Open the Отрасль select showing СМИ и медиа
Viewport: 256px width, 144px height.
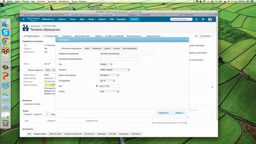pyautogui.click(x=115, y=70)
